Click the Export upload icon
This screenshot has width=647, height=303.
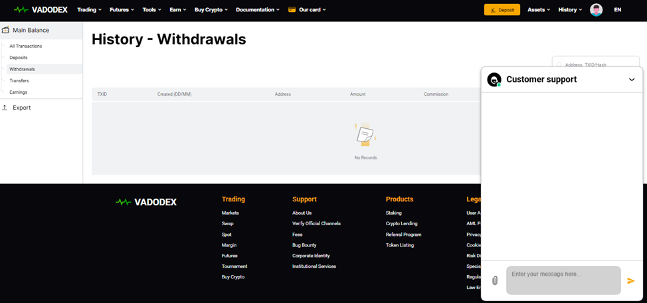click(x=5, y=108)
